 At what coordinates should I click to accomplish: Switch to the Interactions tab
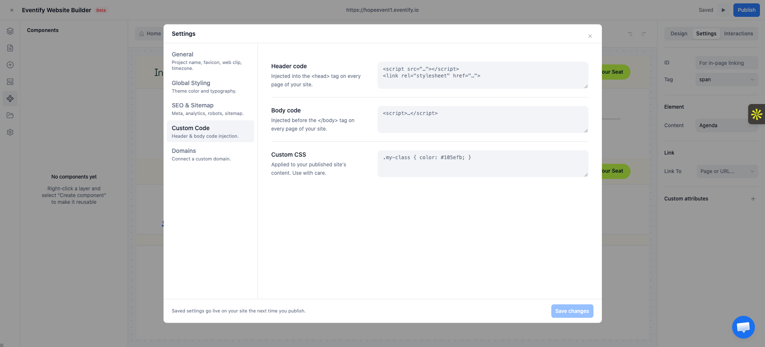[x=738, y=34]
